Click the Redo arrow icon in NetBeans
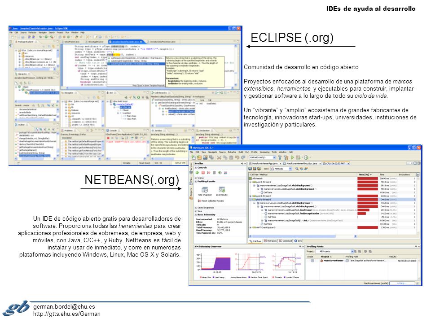Viewport: 431px width, 323px height. click(x=243, y=157)
